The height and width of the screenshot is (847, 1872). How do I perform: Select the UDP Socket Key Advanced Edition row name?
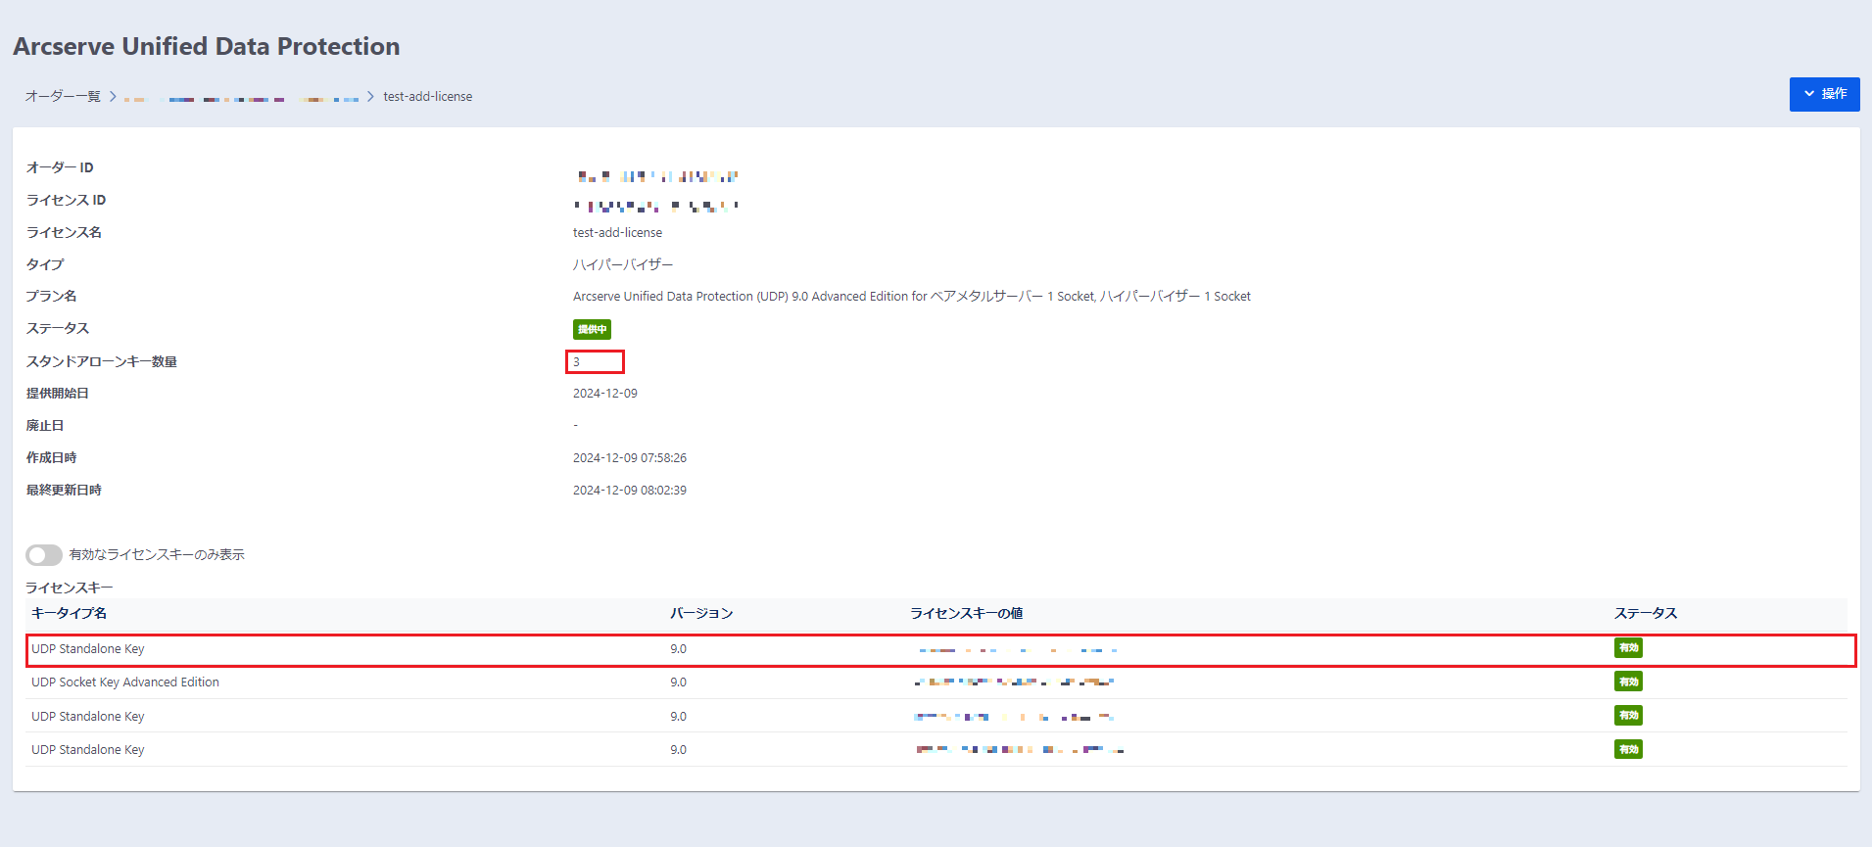[125, 682]
